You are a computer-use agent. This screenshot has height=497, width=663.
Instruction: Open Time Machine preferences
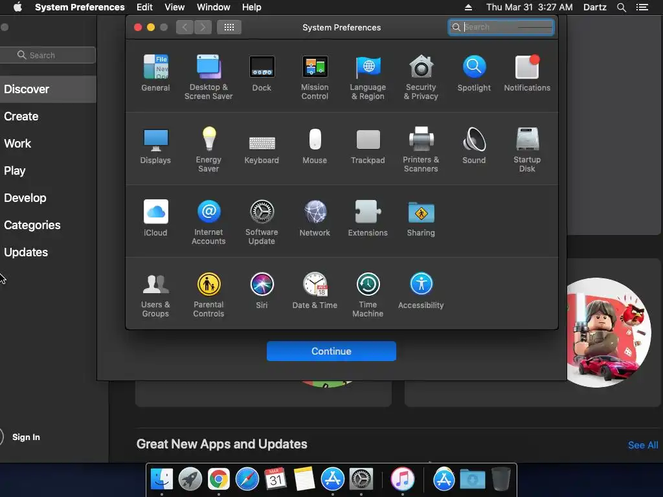(x=368, y=294)
